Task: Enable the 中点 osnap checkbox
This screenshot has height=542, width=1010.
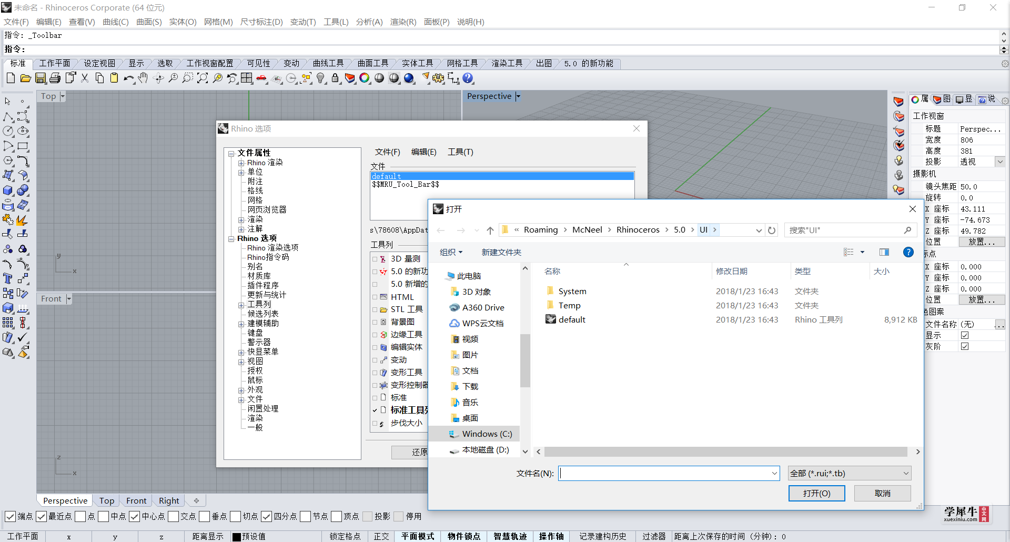Action: 103,516
